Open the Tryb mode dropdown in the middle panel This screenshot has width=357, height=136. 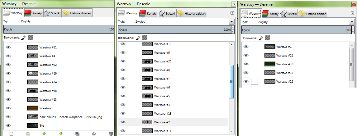pos(231,22)
